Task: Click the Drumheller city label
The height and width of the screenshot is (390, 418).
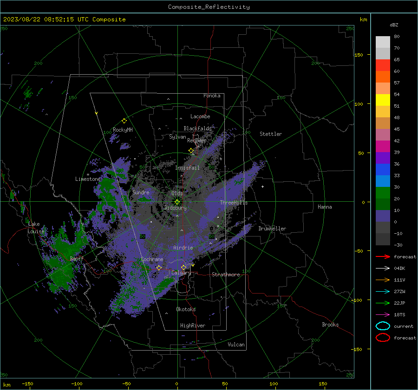Action: [x=272, y=229]
